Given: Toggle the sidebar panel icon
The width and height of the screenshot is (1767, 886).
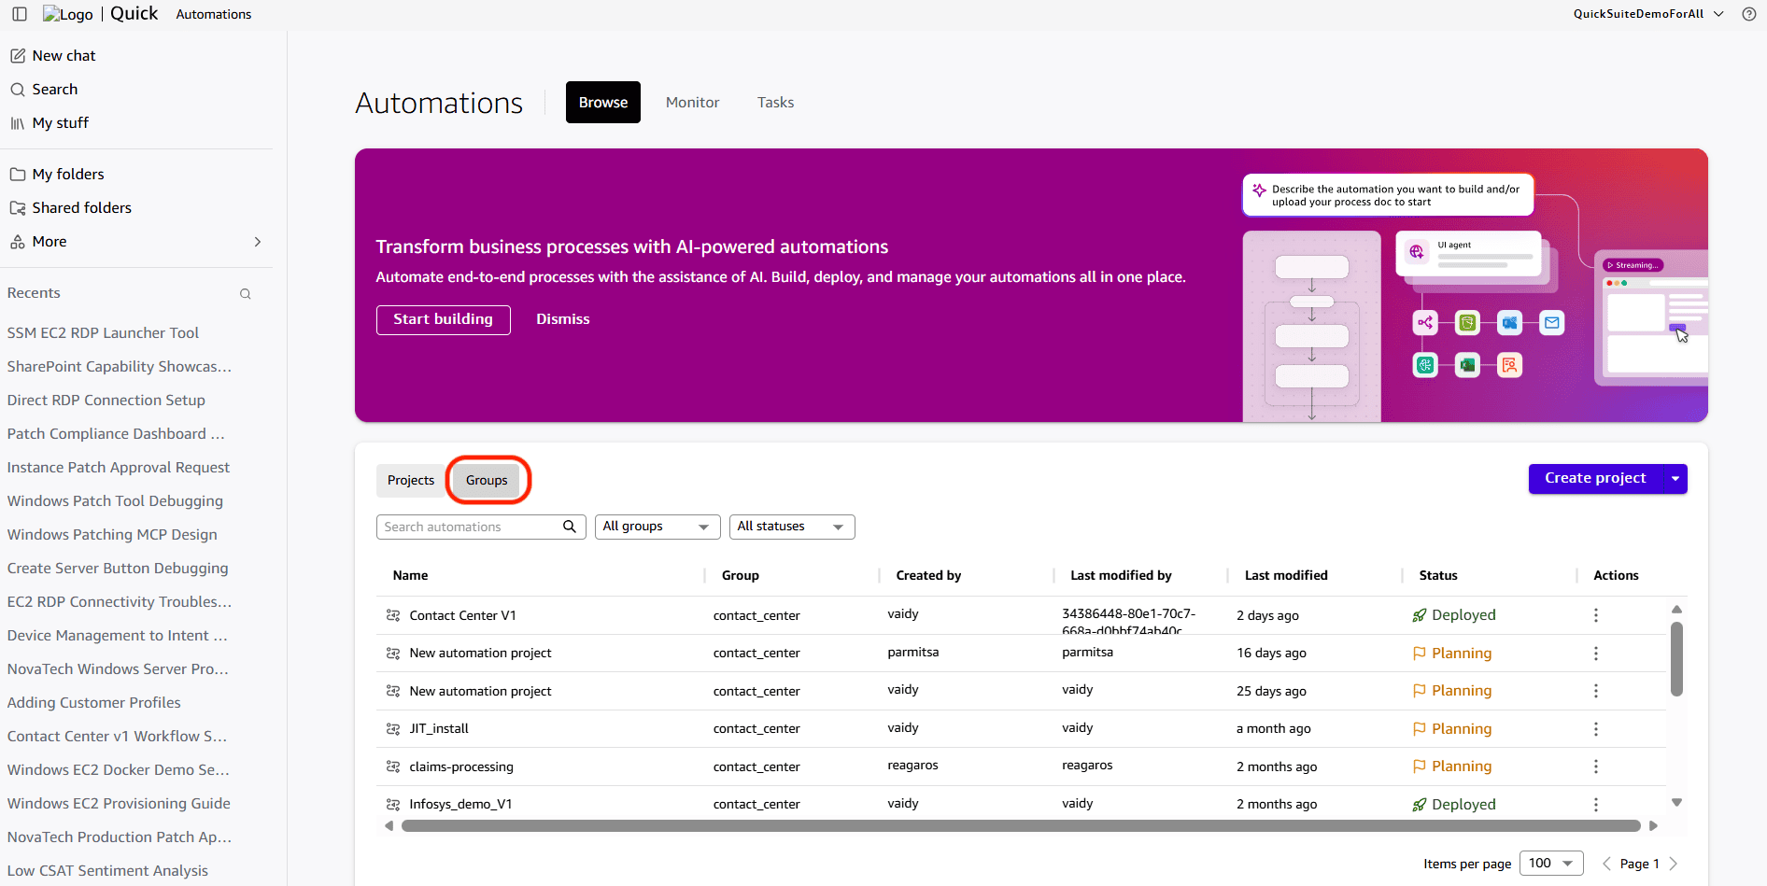Looking at the screenshot, I should (20, 14).
